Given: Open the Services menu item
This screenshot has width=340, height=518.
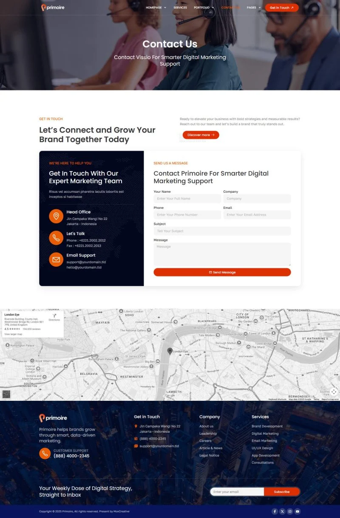Looking at the screenshot, I should click(x=180, y=8).
